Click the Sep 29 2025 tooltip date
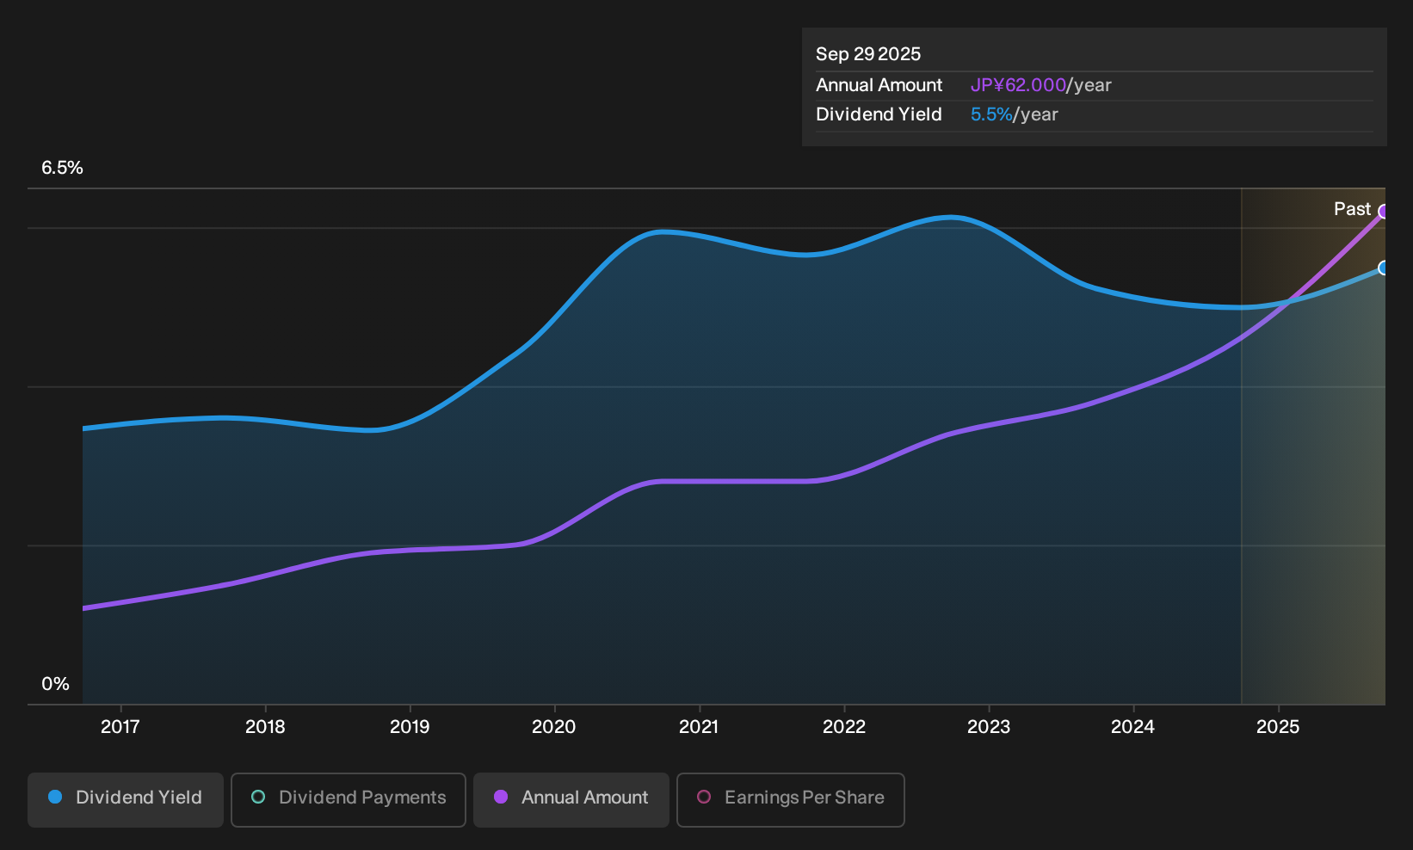Screen dimensions: 1413x850 [x=868, y=54]
